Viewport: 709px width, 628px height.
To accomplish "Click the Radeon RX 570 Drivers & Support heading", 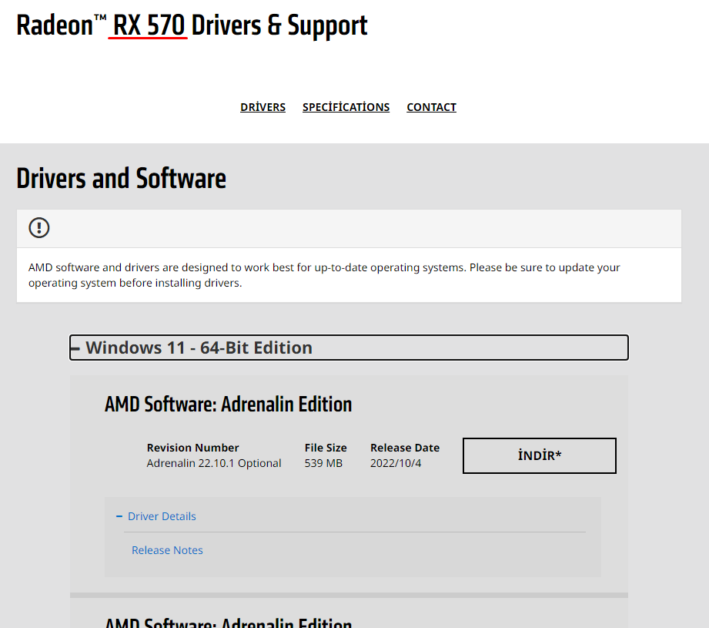I will [x=192, y=25].
